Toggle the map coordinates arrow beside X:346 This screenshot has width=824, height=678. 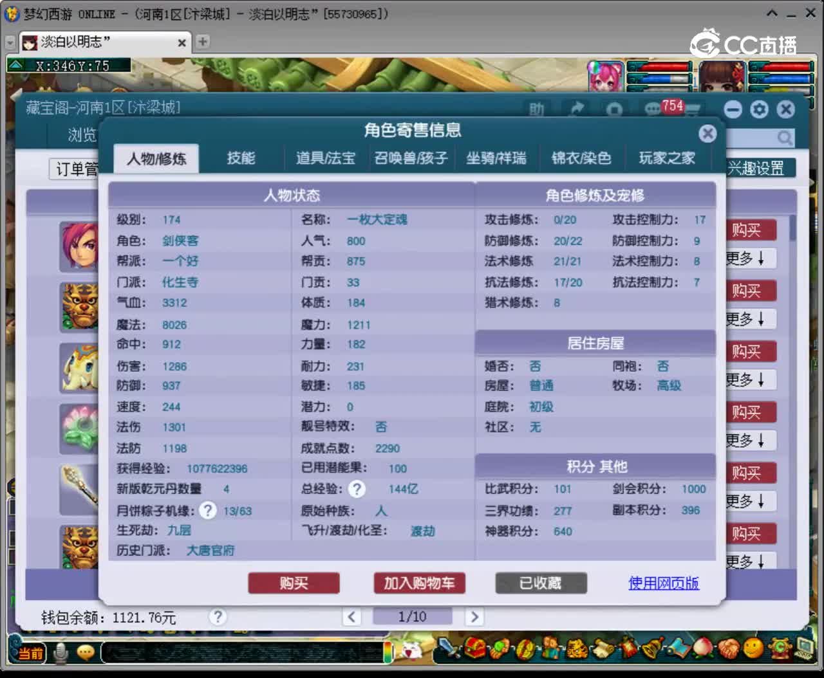pyautogui.click(x=16, y=65)
